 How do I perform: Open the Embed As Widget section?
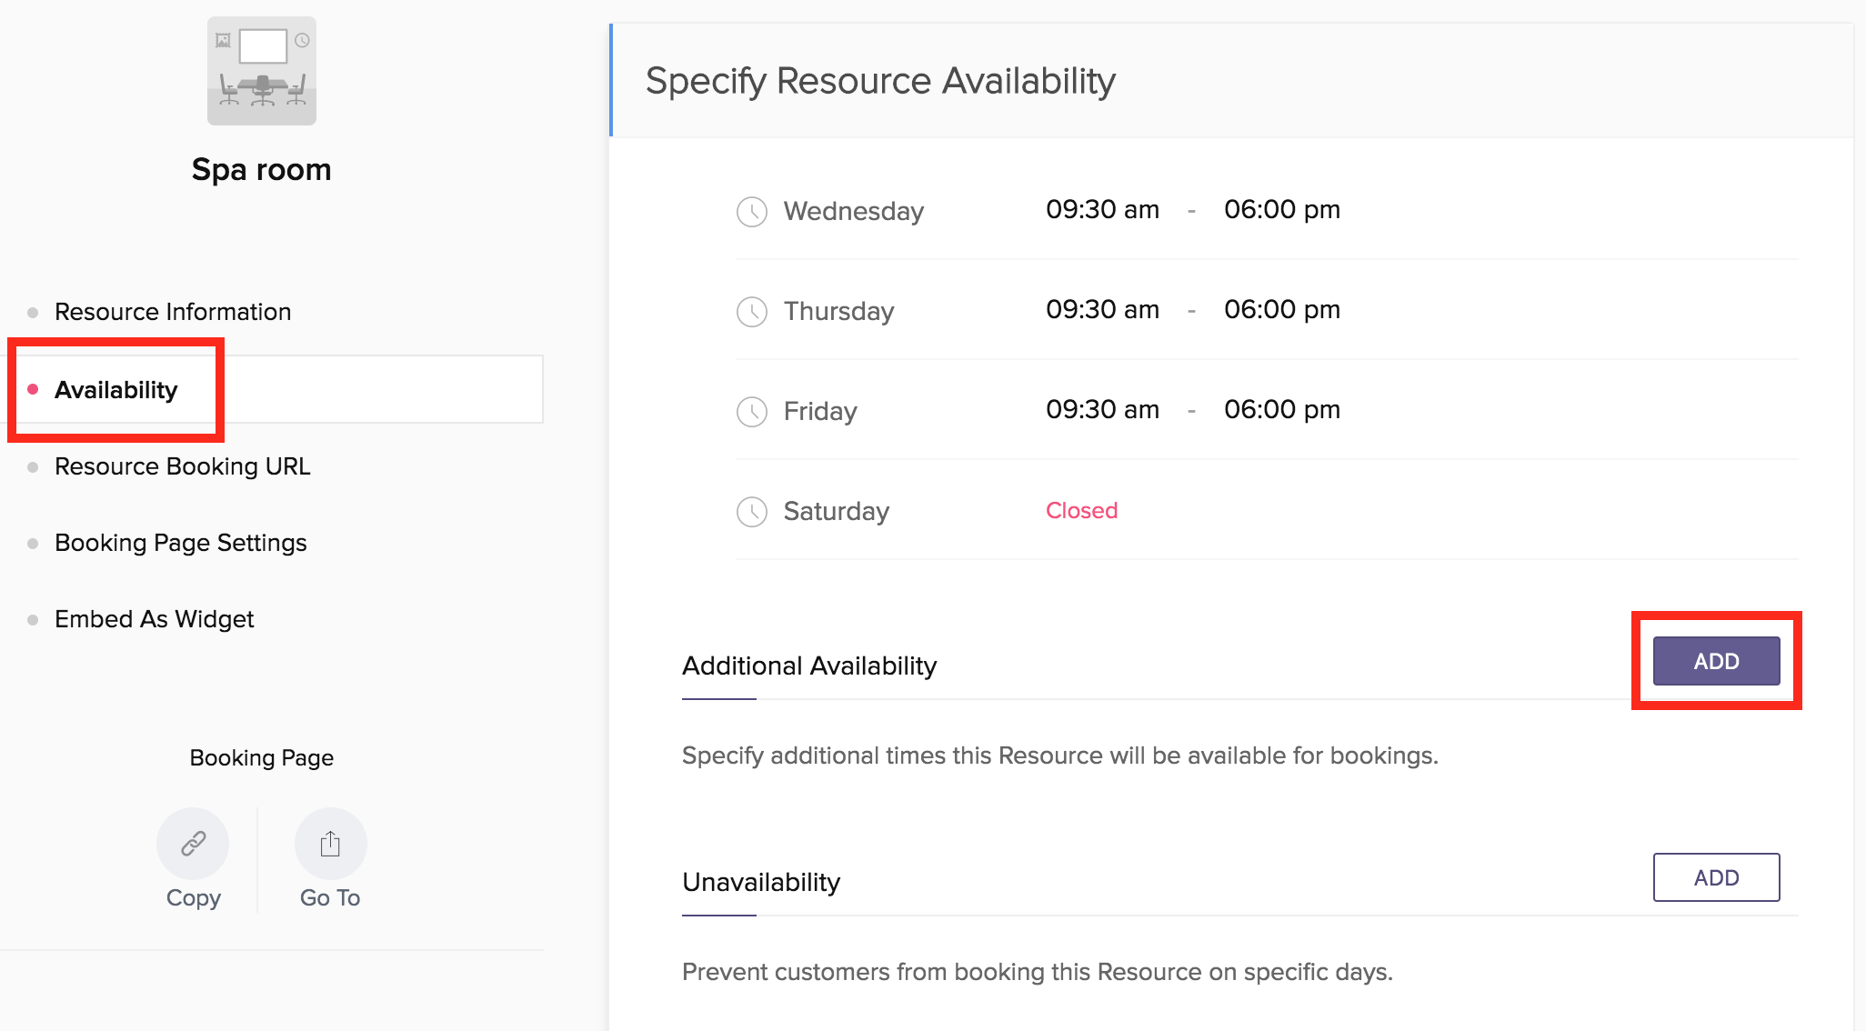[x=154, y=619]
